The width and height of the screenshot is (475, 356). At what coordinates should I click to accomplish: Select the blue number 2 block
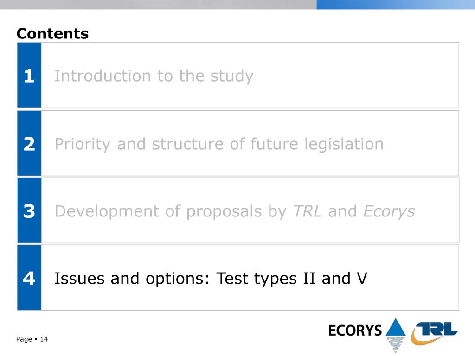pyautogui.click(x=29, y=143)
